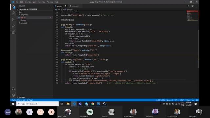Open the Manage gear menu
This screenshot has width=210, height=118.
13,95
